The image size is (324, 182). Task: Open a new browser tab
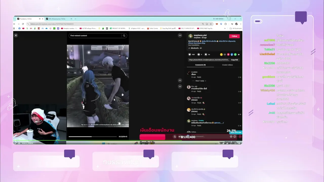tap(75, 19)
